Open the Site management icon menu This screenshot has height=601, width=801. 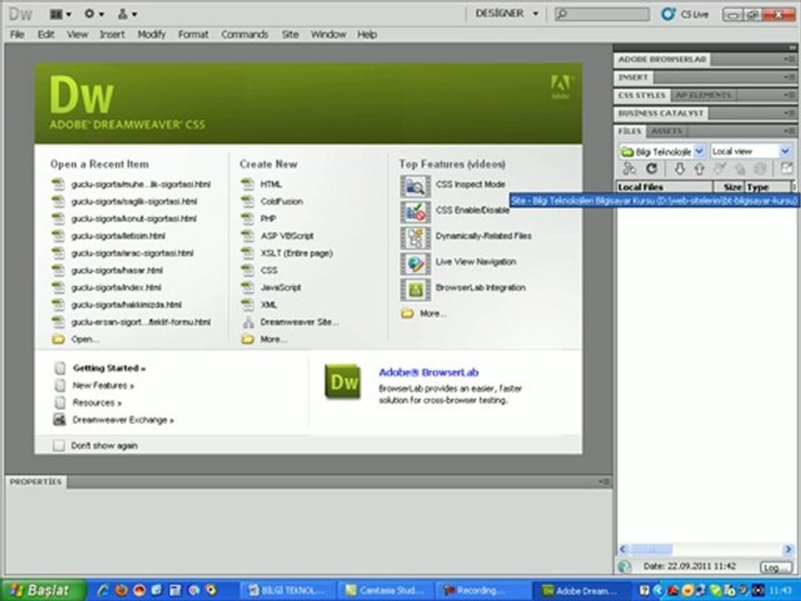[127, 14]
